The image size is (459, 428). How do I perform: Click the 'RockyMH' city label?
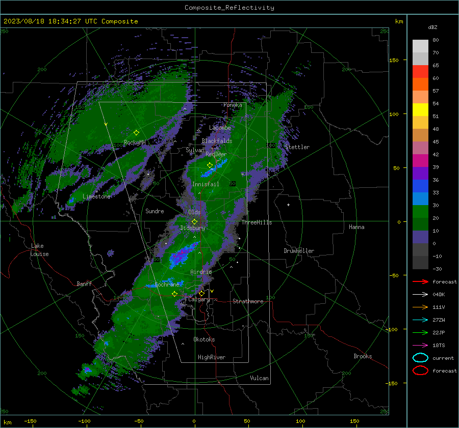click(x=135, y=142)
